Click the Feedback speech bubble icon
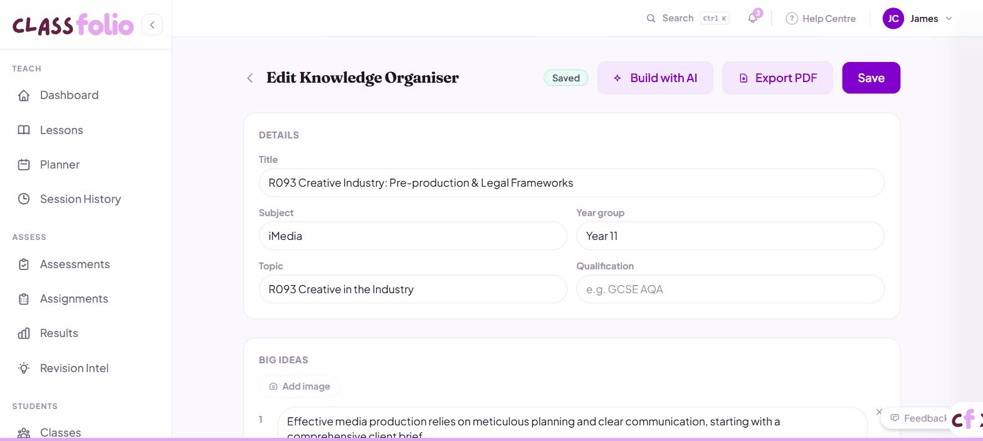This screenshot has height=441, width=983. coord(895,418)
